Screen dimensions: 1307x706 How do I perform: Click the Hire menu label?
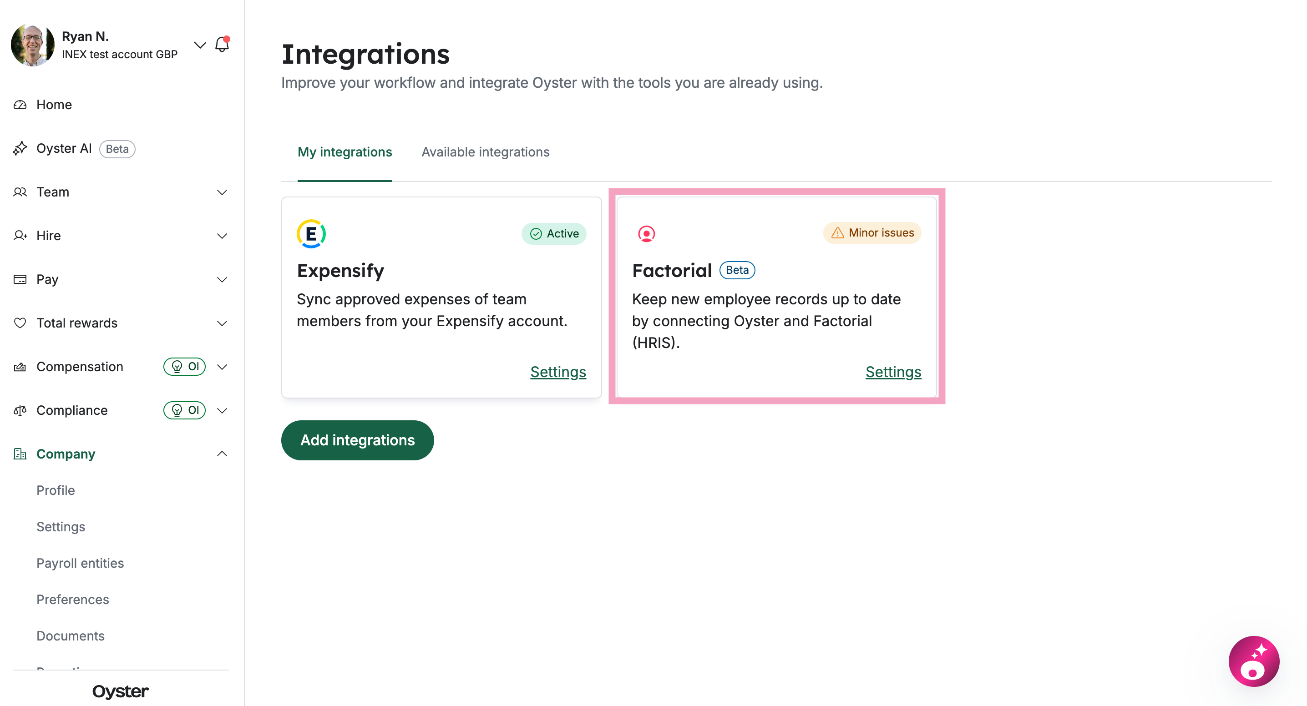[x=49, y=235]
